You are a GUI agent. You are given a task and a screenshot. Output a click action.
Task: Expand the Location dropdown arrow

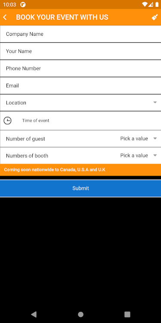(155, 102)
